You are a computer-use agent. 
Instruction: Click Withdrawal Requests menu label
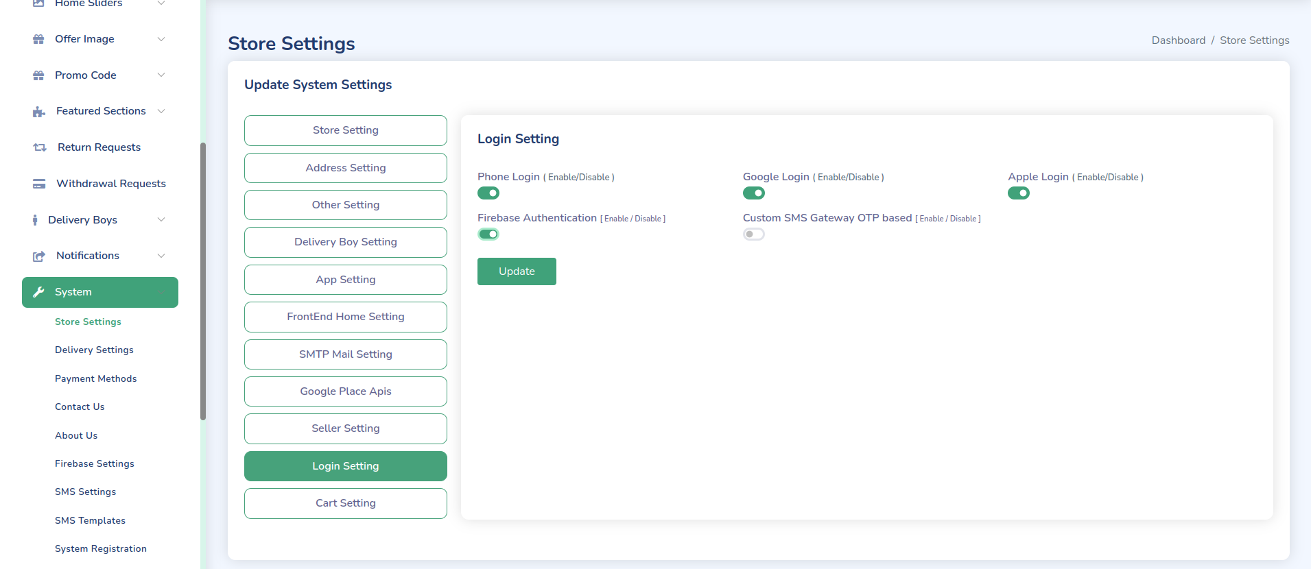click(x=111, y=184)
